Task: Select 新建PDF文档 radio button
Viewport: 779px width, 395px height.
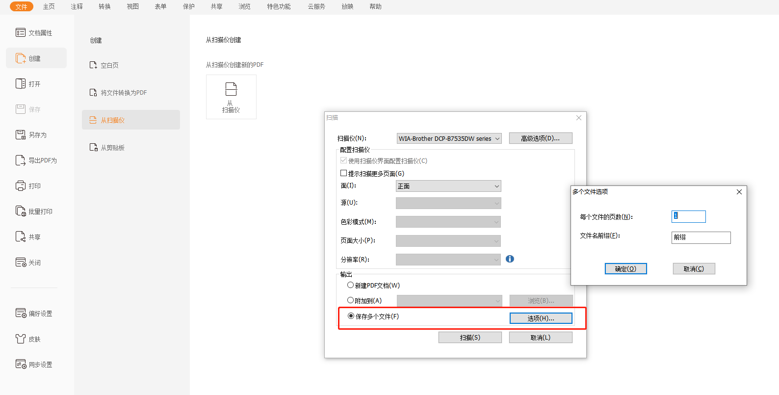Action: (x=350, y=285)
